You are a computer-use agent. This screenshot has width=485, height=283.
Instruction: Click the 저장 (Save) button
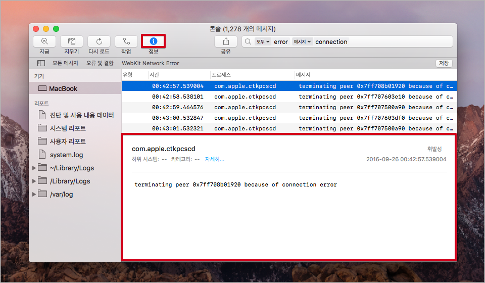pos(444,63)
